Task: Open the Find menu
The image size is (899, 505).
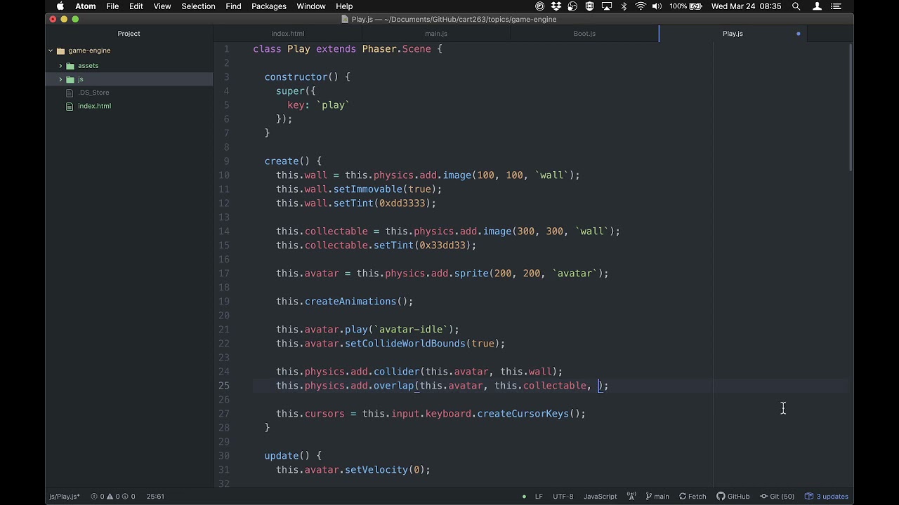Action: (x=234, y=6)
